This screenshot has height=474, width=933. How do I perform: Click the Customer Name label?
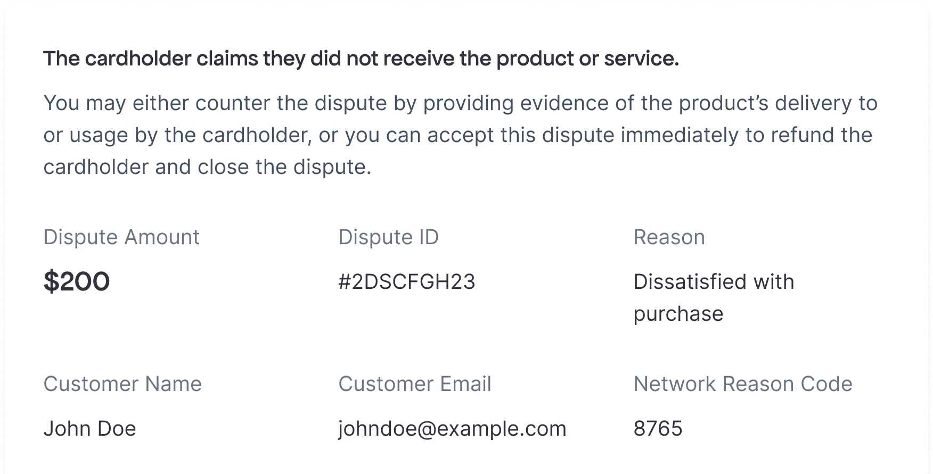point(122,384)
